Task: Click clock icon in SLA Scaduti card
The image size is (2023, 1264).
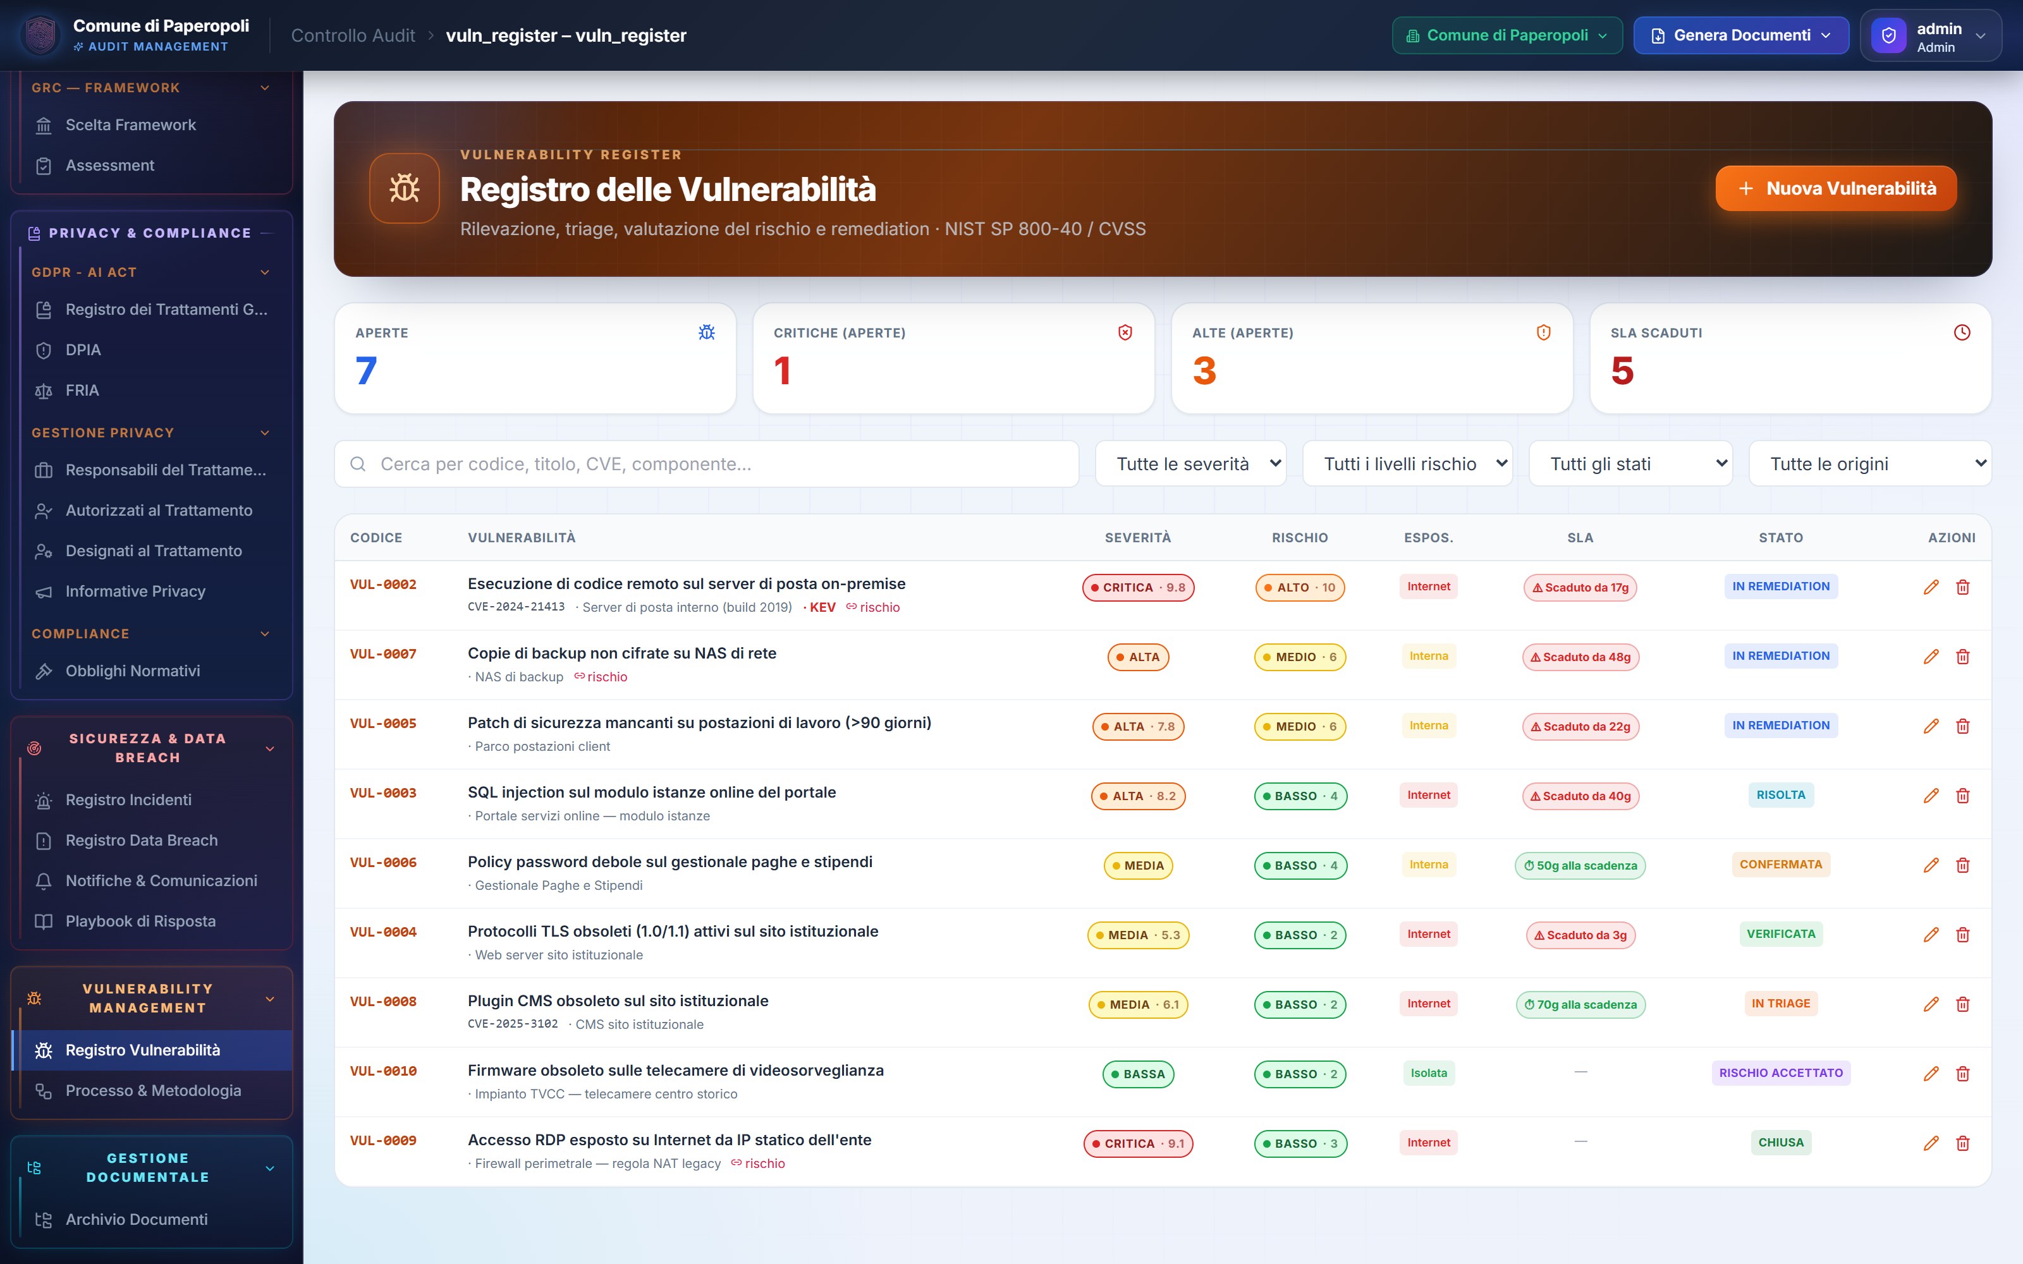Action: pyautogui.click(x=1962, y=332)
